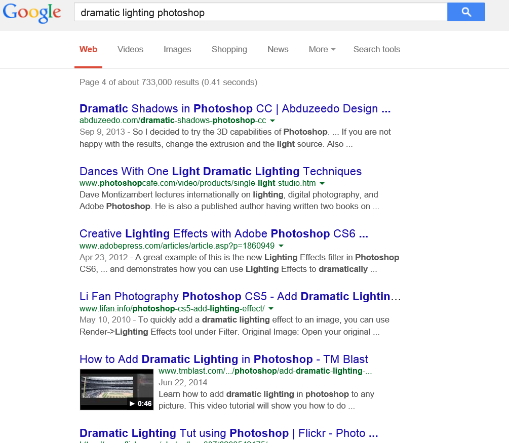Play the 0:46 video thumbnail
Image resolution: width=509 pixels, height=443 pixels.
pyautogui.click(x=116, y=389)
